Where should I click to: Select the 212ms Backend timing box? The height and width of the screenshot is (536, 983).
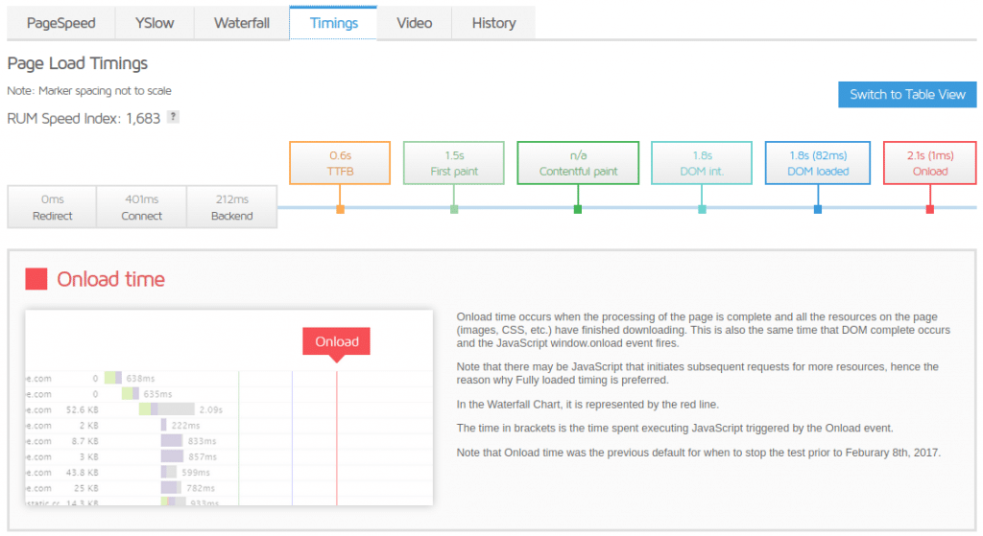(x=232, y=207)
